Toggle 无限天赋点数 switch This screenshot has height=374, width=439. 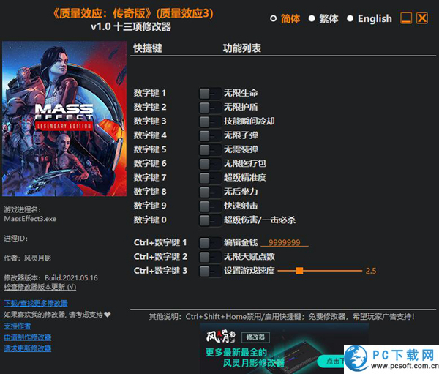click(x=210, y=257)
